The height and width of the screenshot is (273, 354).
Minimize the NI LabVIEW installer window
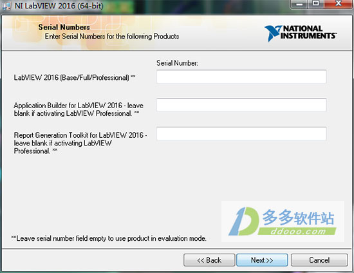coord(299,4)
